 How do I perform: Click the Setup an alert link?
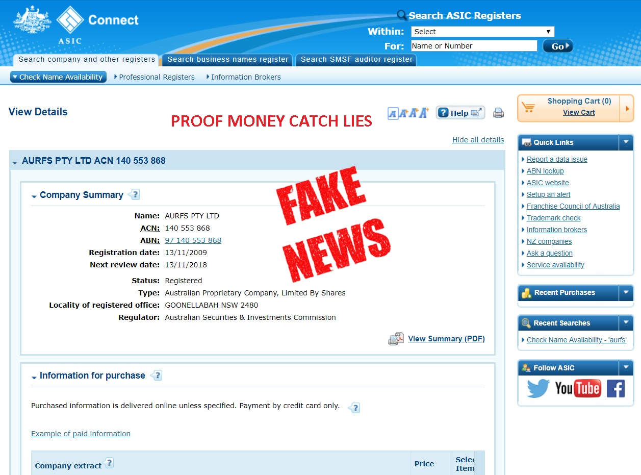tap(549, 194)
